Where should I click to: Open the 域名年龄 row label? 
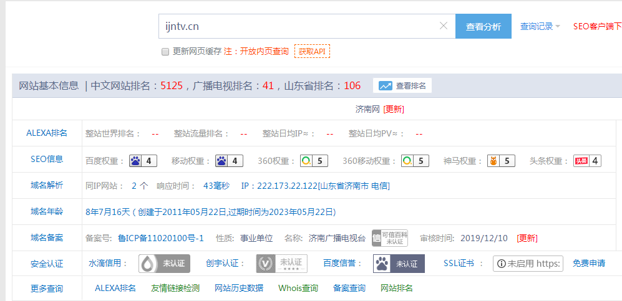coord(47,212)
